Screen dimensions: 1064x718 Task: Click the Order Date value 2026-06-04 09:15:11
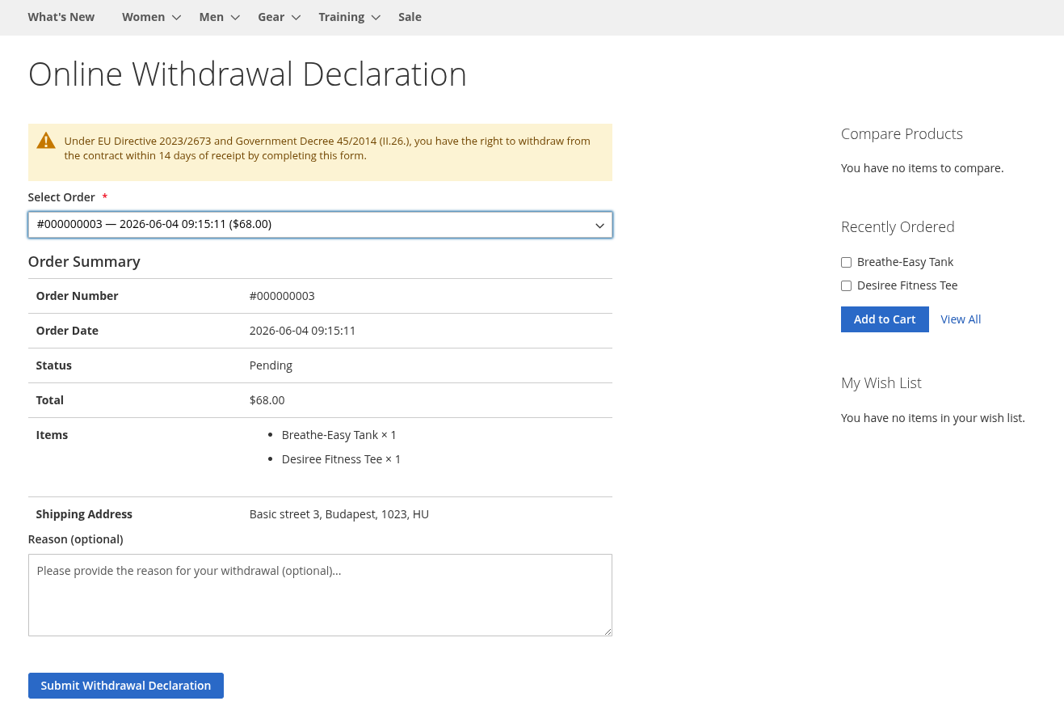pos(302,331)
